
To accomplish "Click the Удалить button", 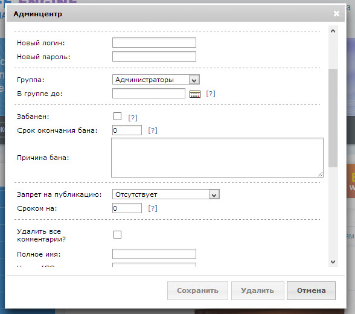I will (257, 290).
